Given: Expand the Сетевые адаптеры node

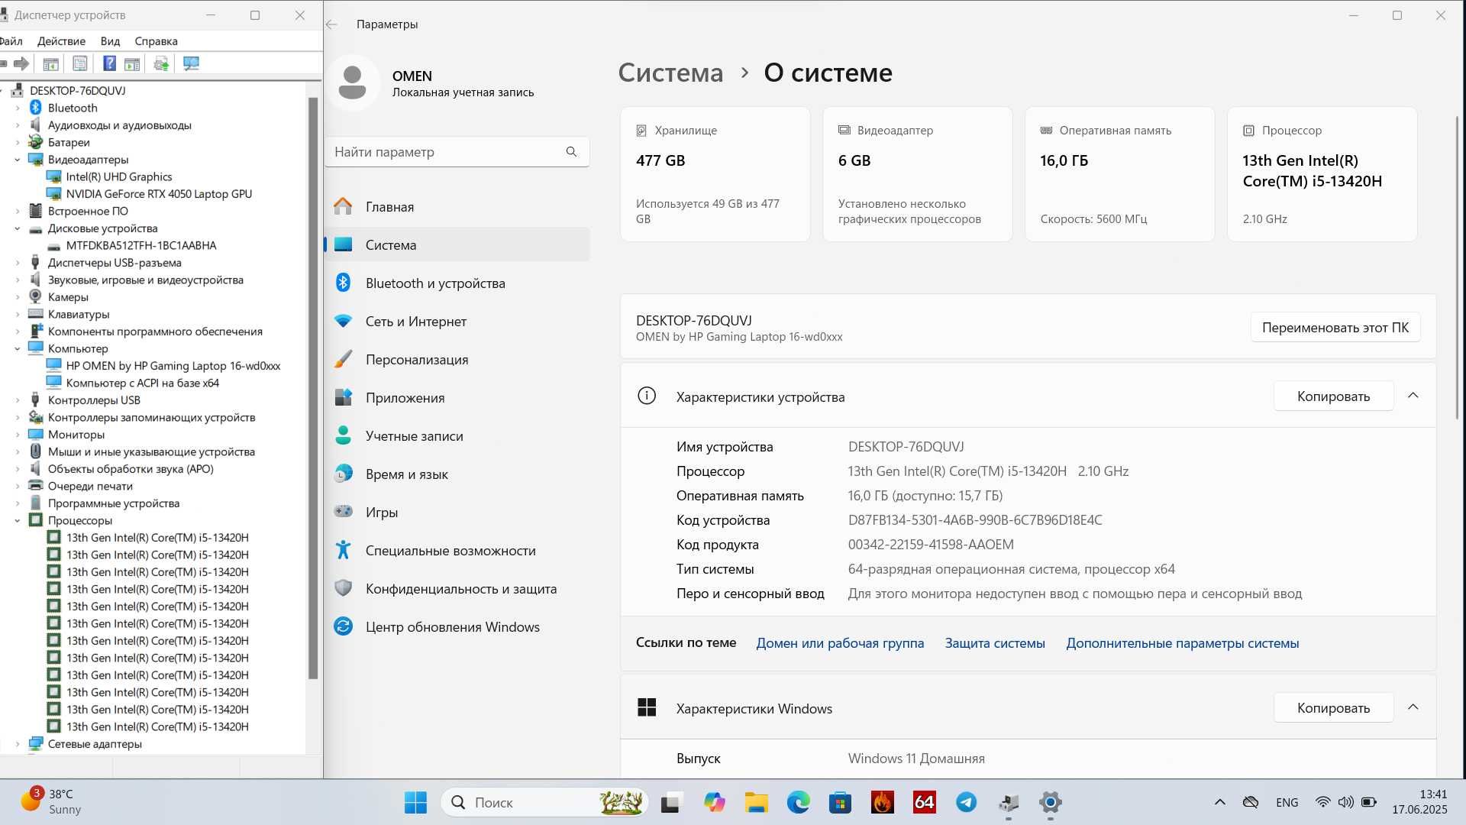Looking at the screenshot, I should tap(18, 744).
